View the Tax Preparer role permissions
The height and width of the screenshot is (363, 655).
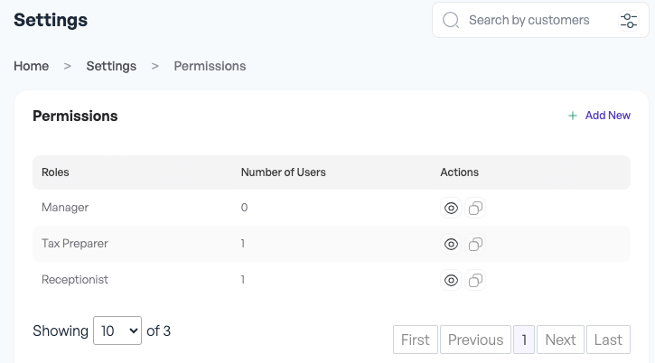coord(451,244)
